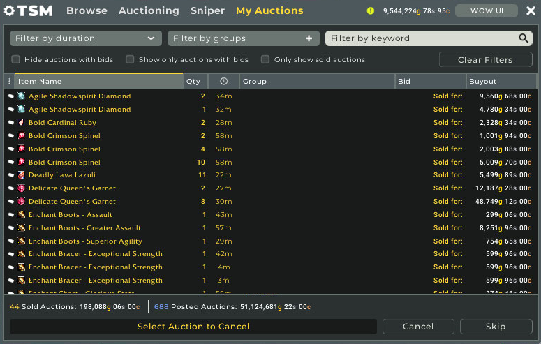This screenshot has height=344, width=541.
Task: Enable Hide auctions with bids checkbox
Action: tap(16, 60)
